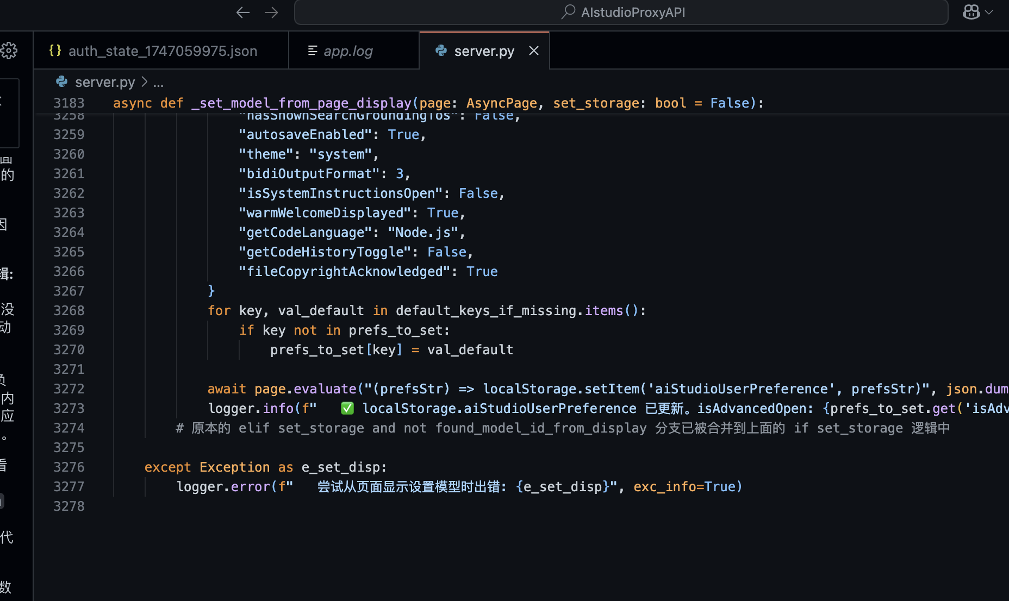Go back with the left arrow
This screenshot has width=1009, height=601.
(x=243, y=12)
